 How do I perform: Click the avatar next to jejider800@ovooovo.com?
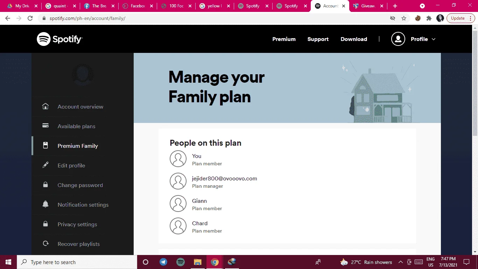tap(178, 181)
